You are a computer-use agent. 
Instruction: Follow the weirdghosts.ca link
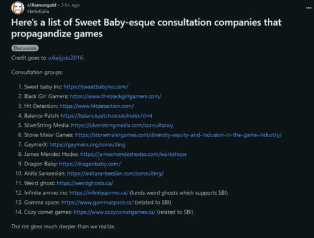click(85, 183)
